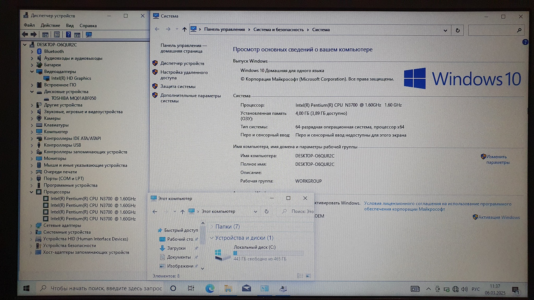Image resolution: width=534 pixels, height=300 pixels.
Task: Expand the Bluetooth device category
Action: 32,52
